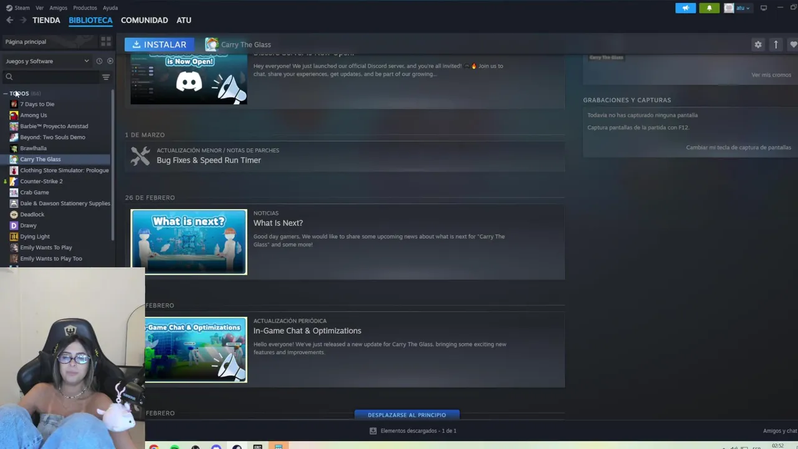Switch to the COMUNIDAD tab
Screen dimensions: 798x449
(x=144, y=20)
